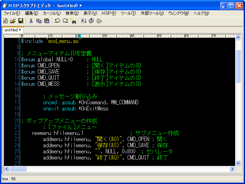
Task: Click the highlighted ruler cursor marker near 20
Action: 80,36
